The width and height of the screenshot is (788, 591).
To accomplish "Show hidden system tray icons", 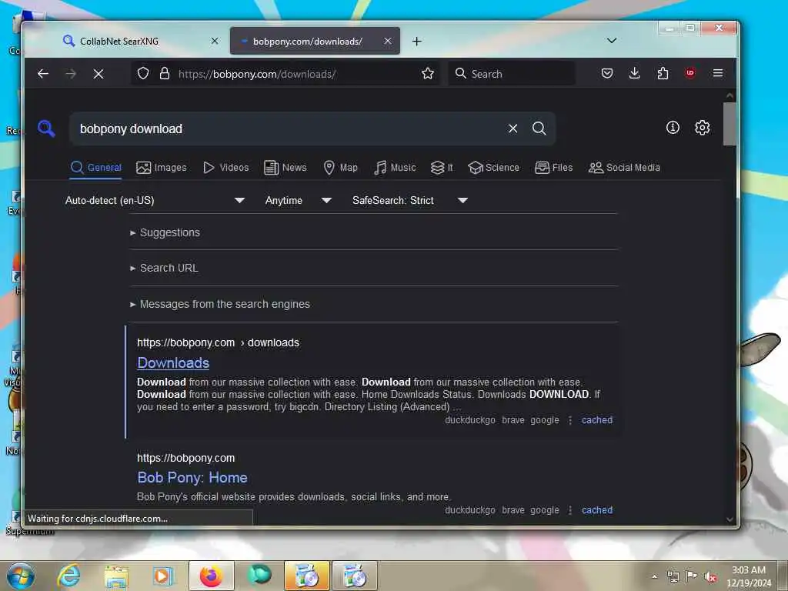I will [654, 576].
